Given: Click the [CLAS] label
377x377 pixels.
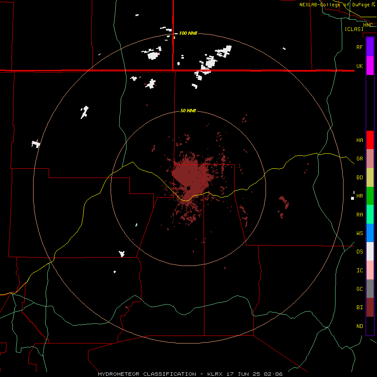Looking at the screenshot, I should [x=354, y=29].
